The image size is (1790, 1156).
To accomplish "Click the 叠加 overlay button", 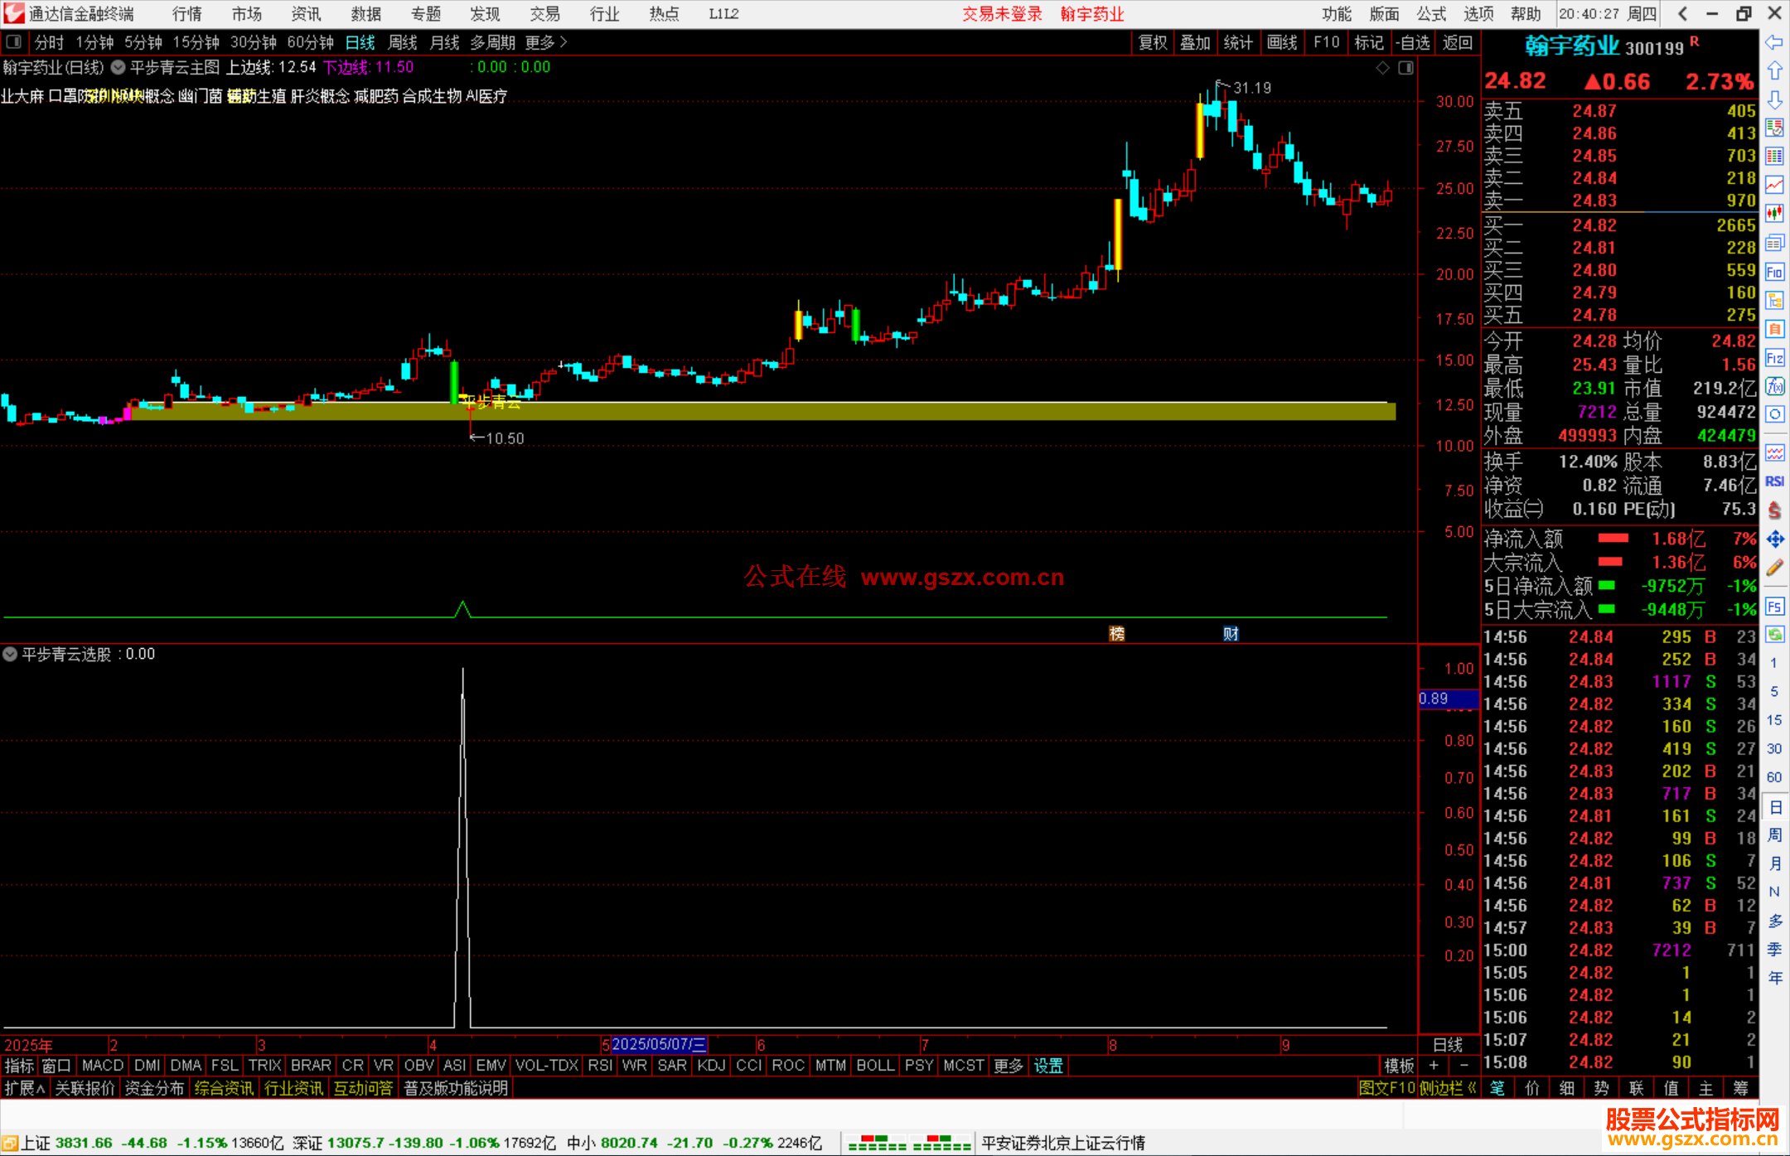I will (x=1195, y=42).
